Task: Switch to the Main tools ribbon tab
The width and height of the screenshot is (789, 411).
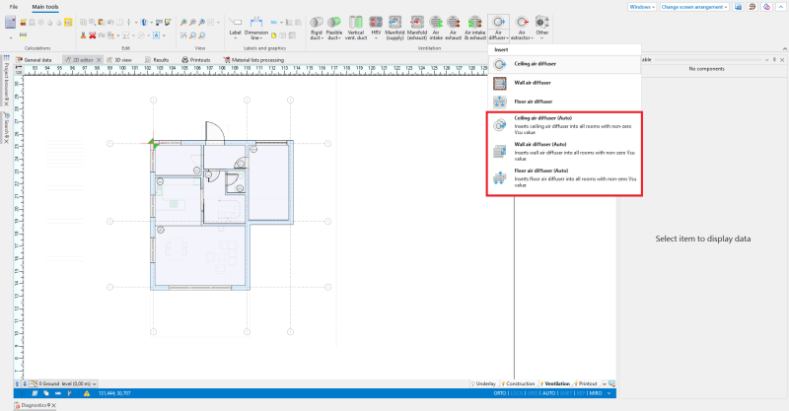Action: click(x=45, y=7)
